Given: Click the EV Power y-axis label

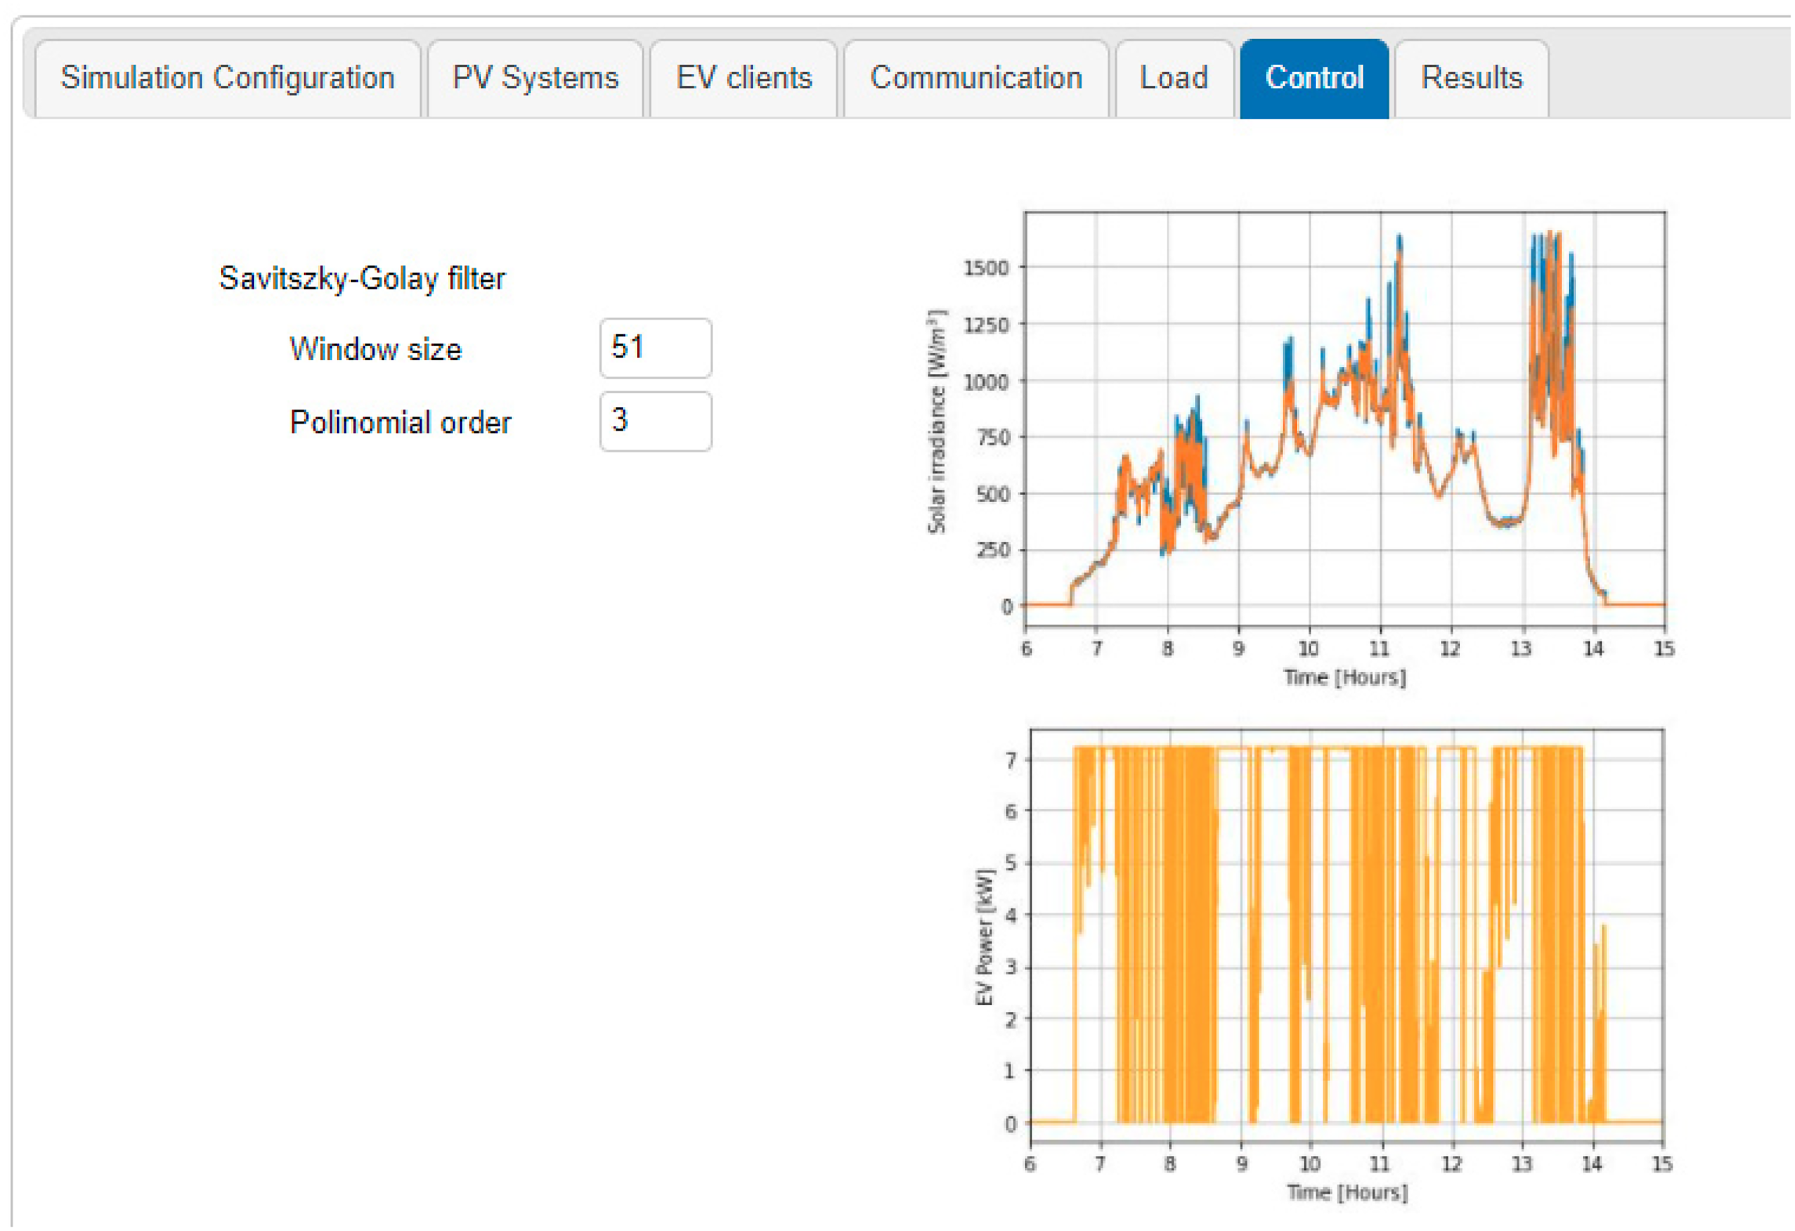Looking at the screenshot, I should 985,937.
